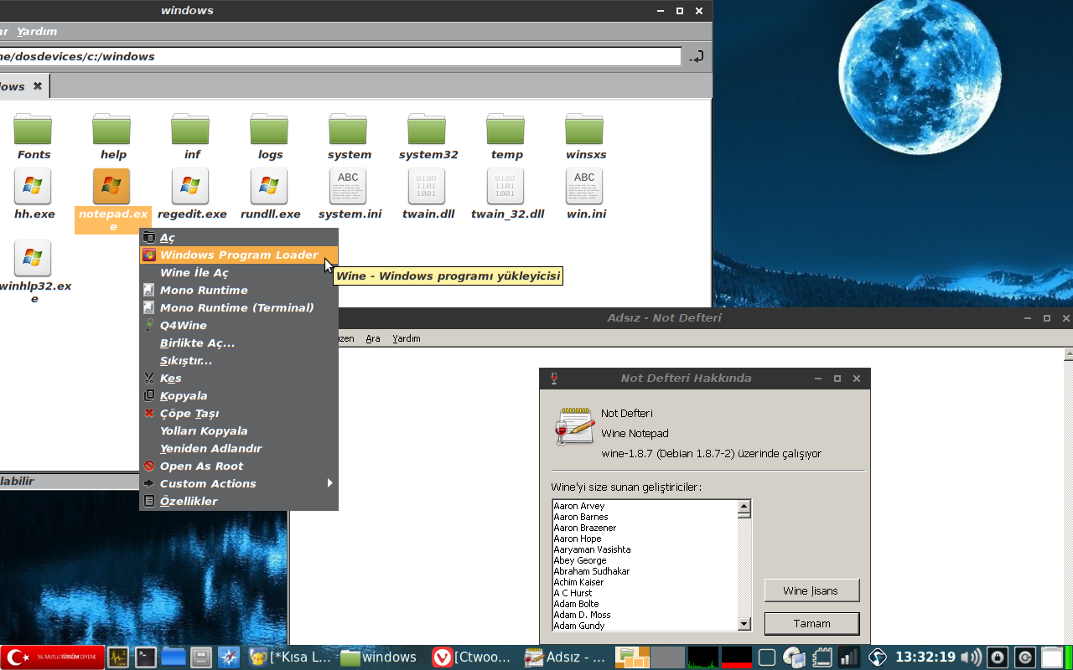Select the win.ini file icon

(x=584, y=186)
